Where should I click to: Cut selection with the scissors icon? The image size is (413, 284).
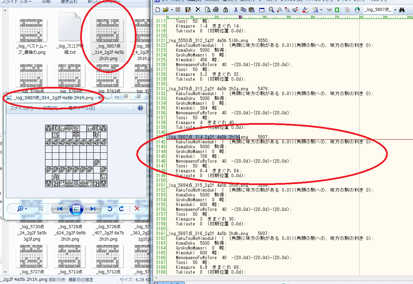click(236, 10)
